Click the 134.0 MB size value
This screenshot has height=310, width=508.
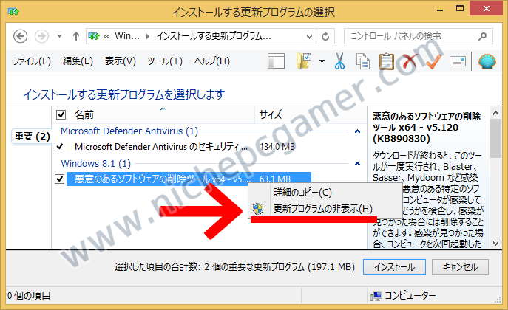(x=277, y=147)
